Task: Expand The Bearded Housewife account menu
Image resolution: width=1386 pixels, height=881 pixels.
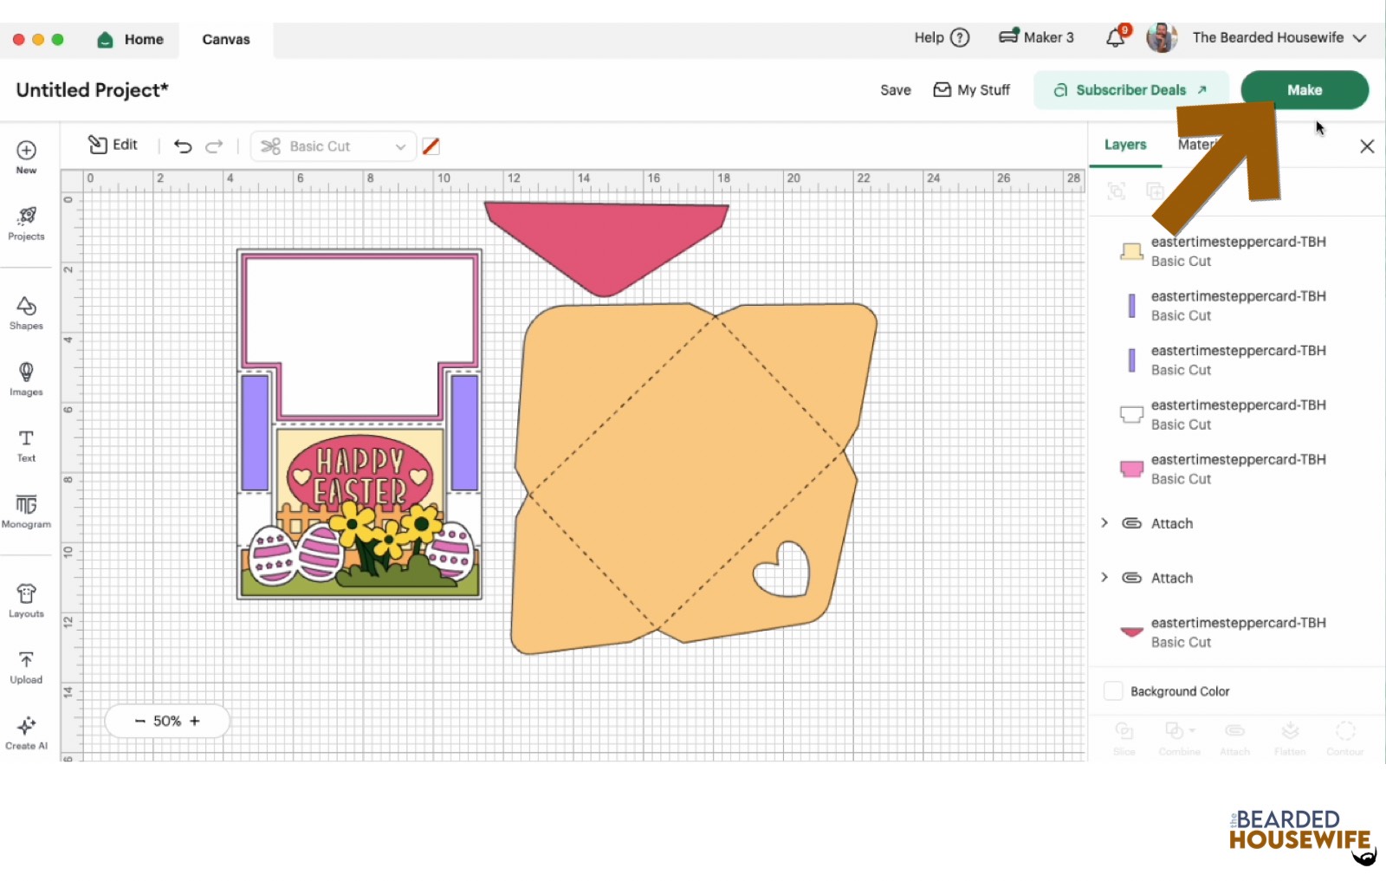Action: pos(1279,37)
